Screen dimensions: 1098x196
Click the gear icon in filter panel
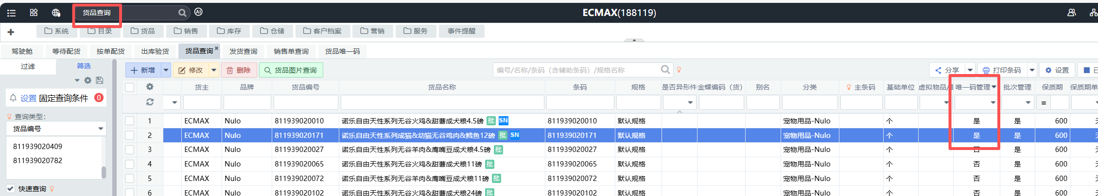pos(87,80)
